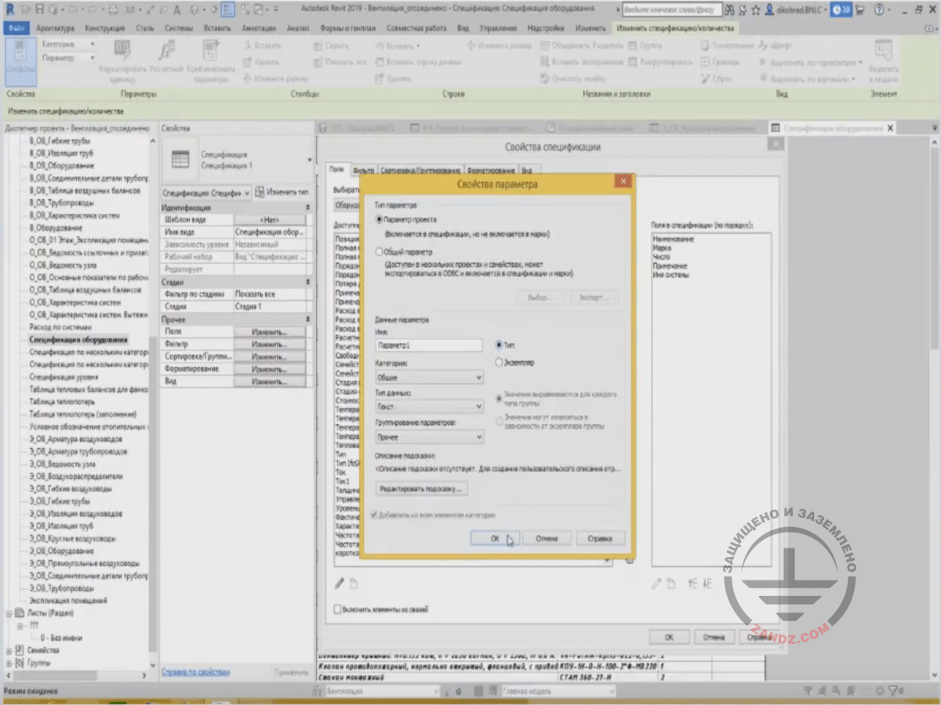Click the user account icon beside dikobrazd.BNLC

(x=768, y=10)
